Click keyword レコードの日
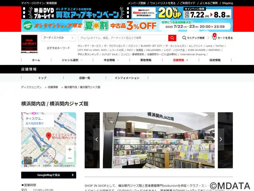Viewport: 254px width, 191px height. pos(117,50)
